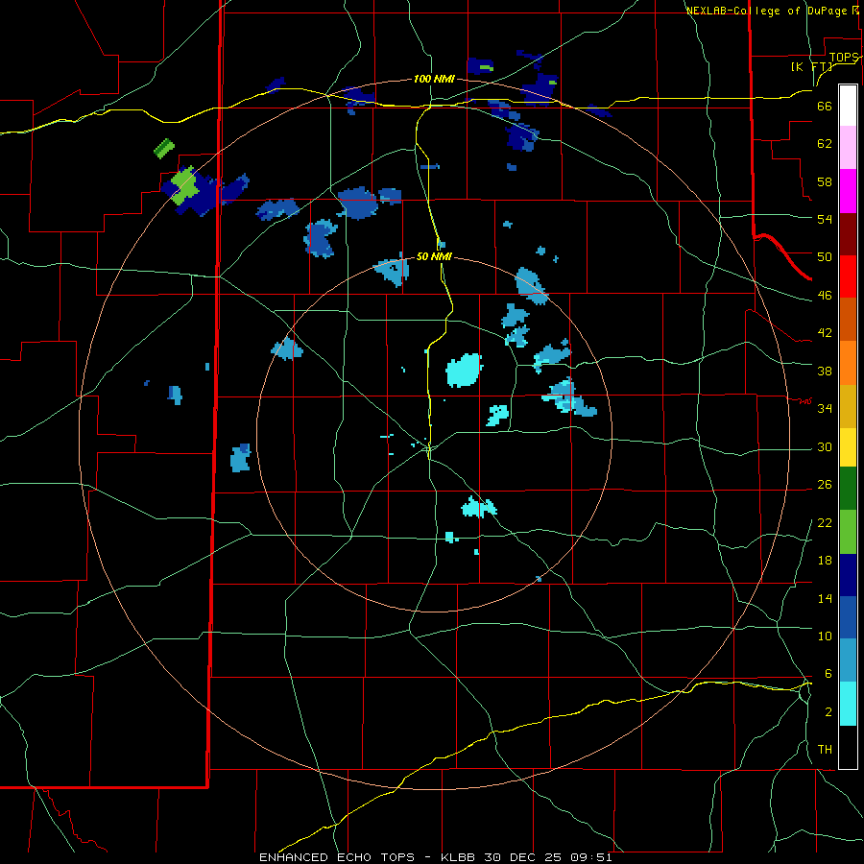Click the 30 legend value
Screen dimensions: 864x864
click(825, 446)
